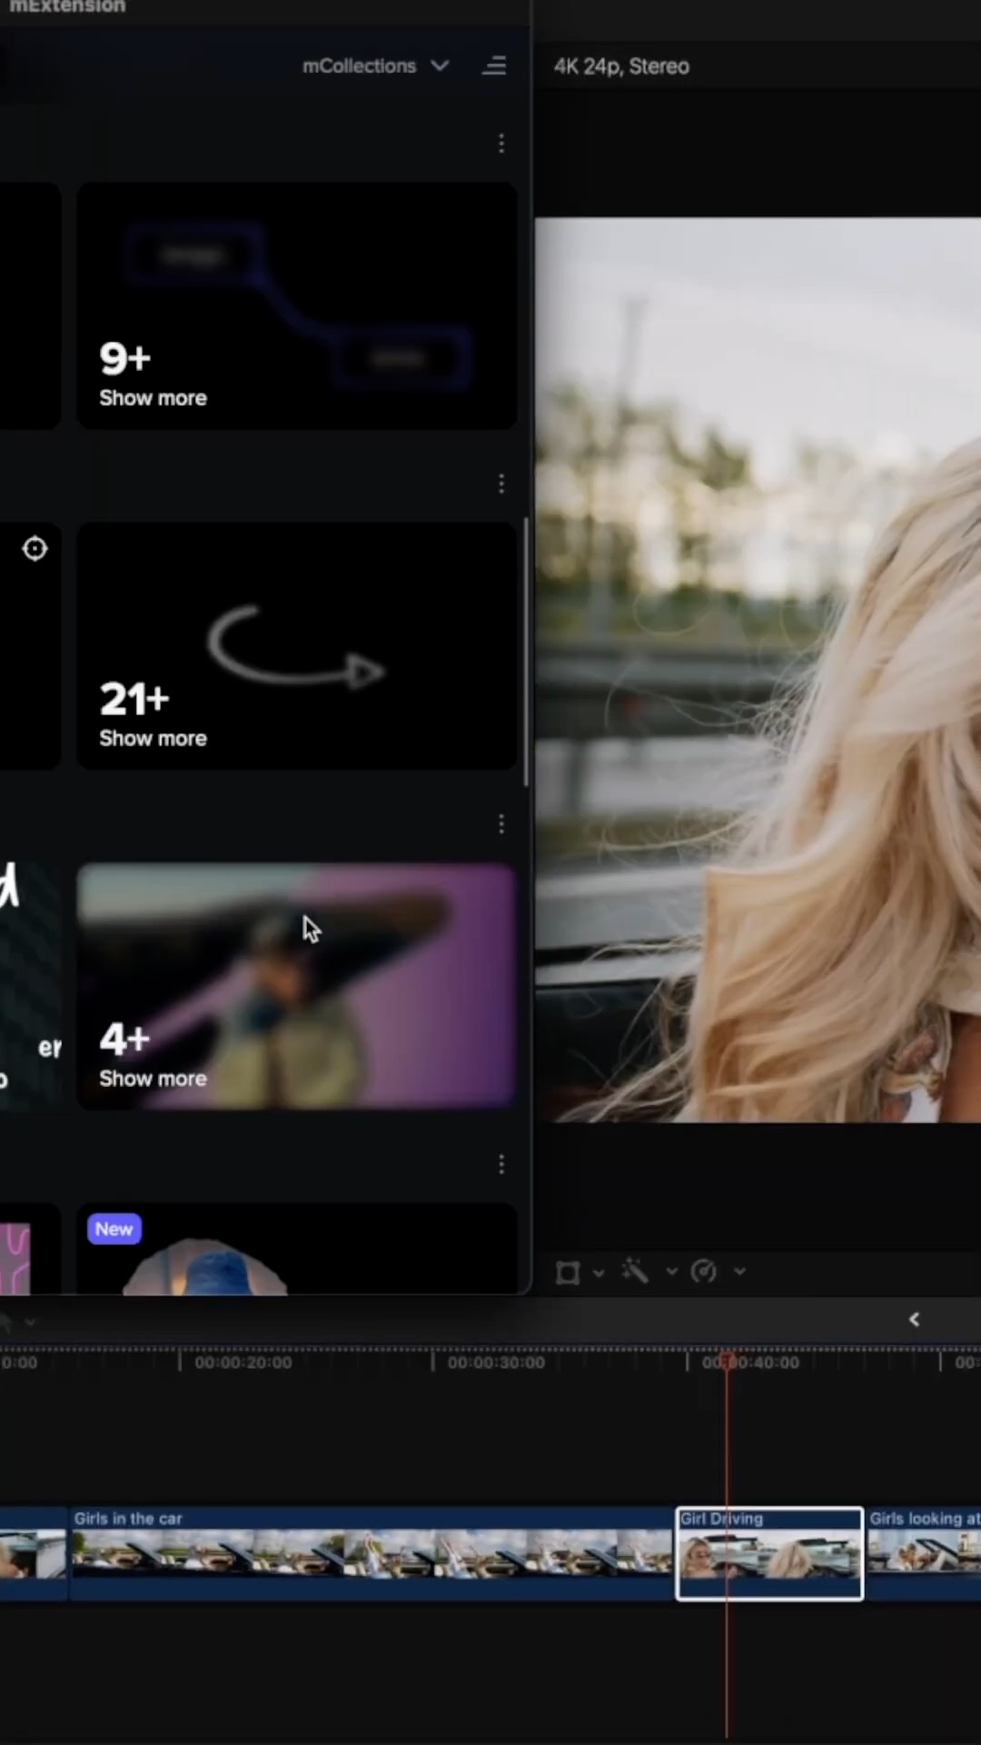981x1745 pixels.
Task: Click the target crosshair icon on the left card
Action: click(x=35, y=549)
